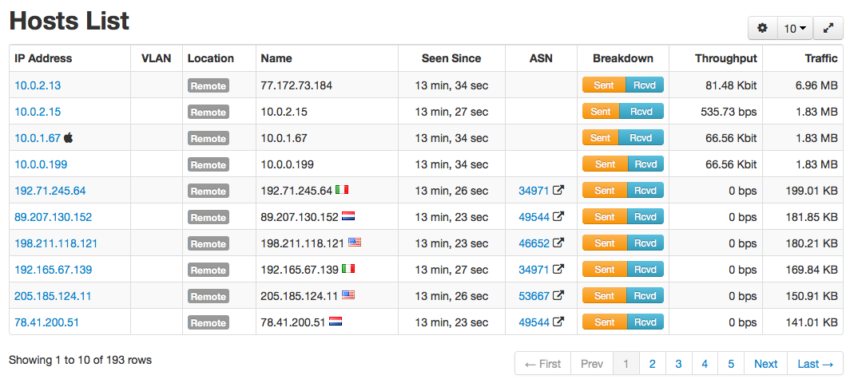Click Italian flag next to 192.71.245.64
The width and height of the screenshot is (850, 379).
pyautogui.click(x=342, y=190)
